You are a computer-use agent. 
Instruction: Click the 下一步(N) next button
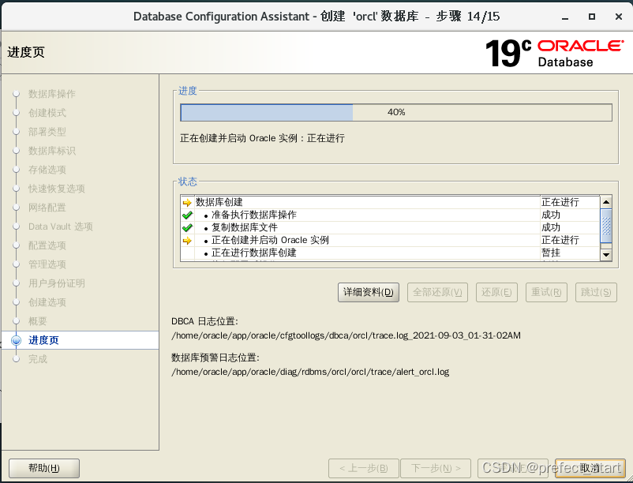click(436, 468)
